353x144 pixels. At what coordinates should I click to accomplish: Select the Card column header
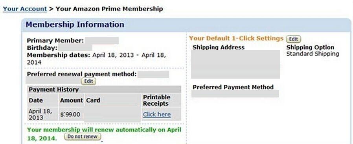pyautogui.click(x=93, y=100)
